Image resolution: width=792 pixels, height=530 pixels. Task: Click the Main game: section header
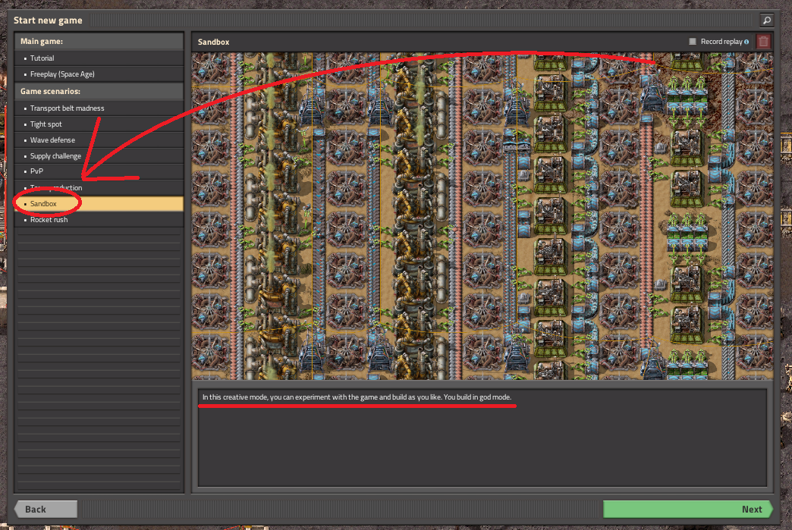(99, 42)
